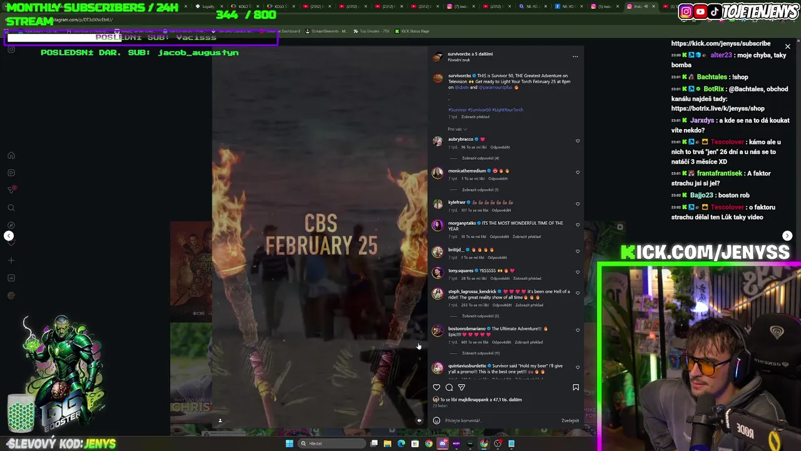801x451 pixels.
Task: Open the @cbstv mention link
Action: click(x=462, y=88)
